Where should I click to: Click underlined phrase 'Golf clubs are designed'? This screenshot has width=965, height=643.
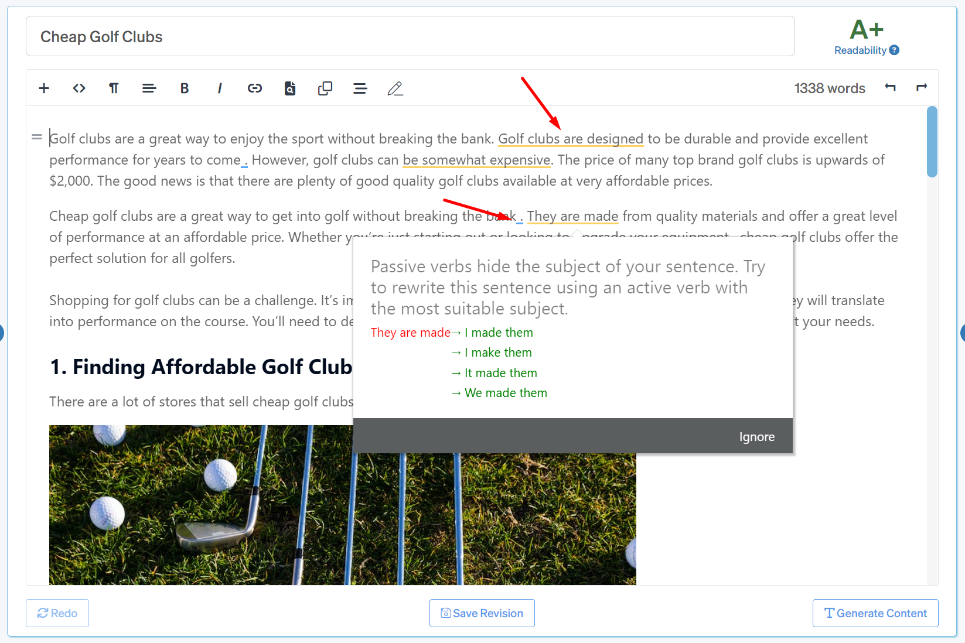click(x=571, y=139)
